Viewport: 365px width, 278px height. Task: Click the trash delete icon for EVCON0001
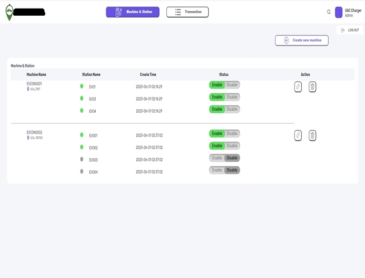[x=312, y=87]
